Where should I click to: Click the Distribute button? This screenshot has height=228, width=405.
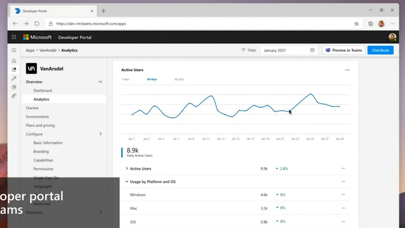tap(381, 50)
